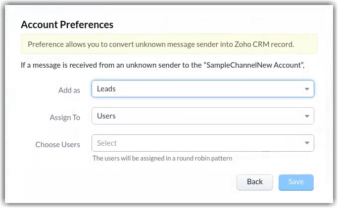The width and height of the screenshot is (338, 208).
Task: Save the account preferences
Action: pos(296,182)
